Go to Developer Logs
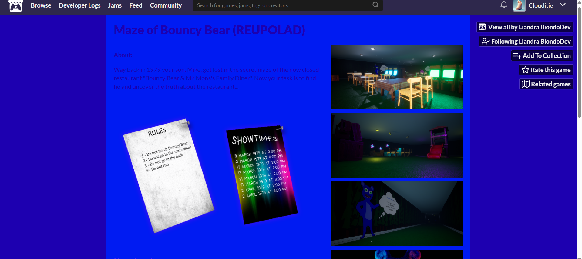582x259 pixels. coord(80,5)
